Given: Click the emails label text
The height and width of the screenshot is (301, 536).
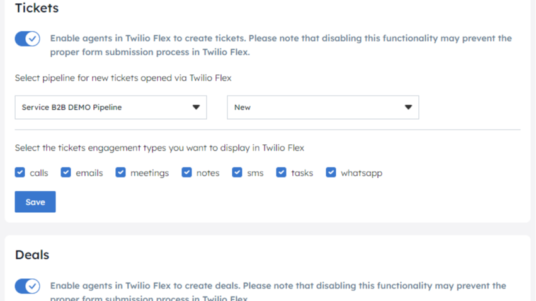Looking at the screenshot, I should coord(89,173).
